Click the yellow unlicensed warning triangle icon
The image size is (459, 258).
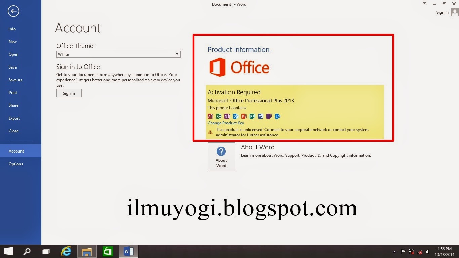click(210, 132)
